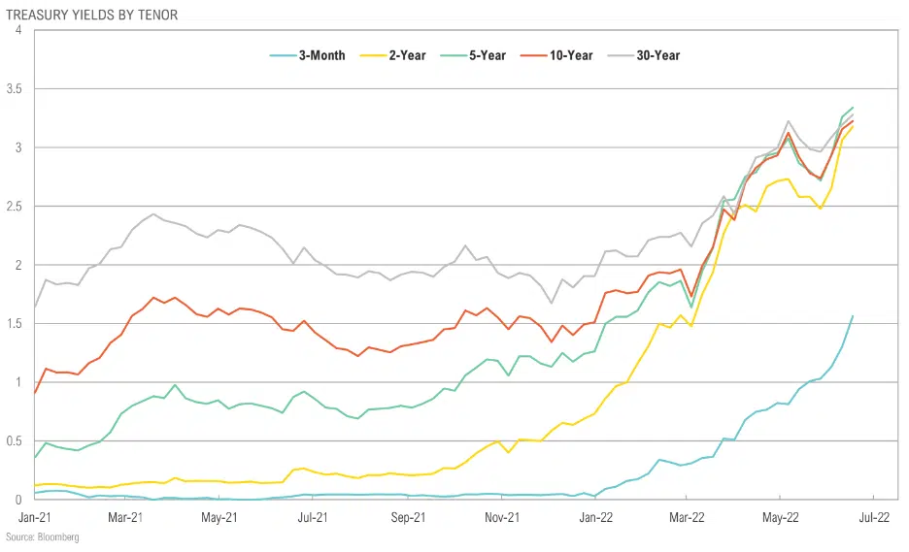
Task: Click the 30-Year legend label text
Action: point(657,55)
